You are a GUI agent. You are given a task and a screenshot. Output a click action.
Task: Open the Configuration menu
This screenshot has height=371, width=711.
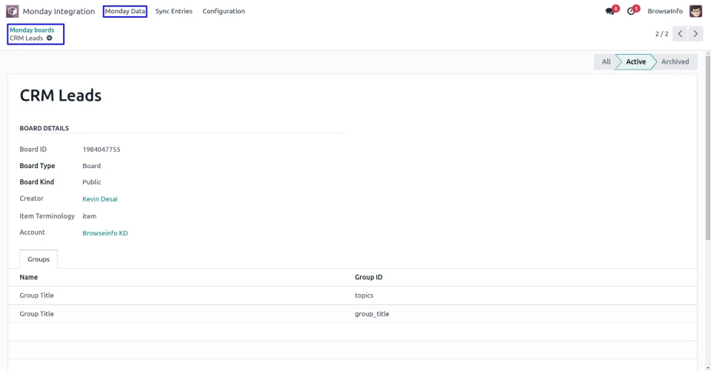224,11
